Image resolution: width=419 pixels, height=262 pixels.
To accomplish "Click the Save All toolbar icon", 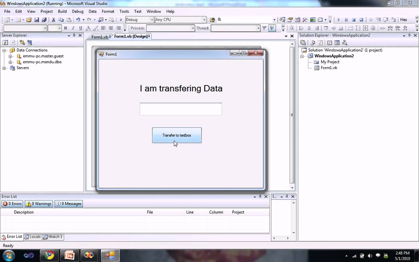I will [44, 20].
